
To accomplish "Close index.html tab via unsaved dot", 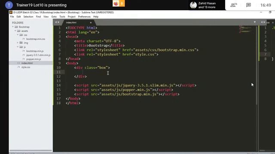I will [x=91, y=23].
